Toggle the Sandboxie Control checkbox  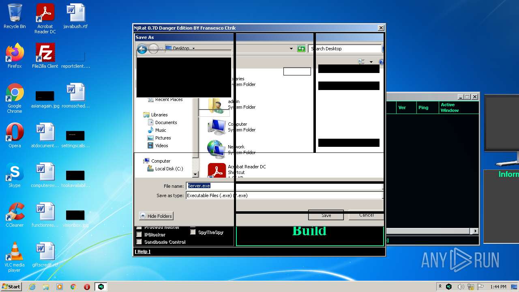139,242
